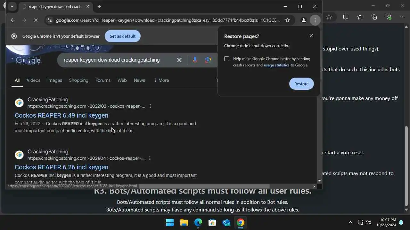The height and width of the screenshot is (230, 410).
Task: Open Chrome three-dot menu
Action: click(x=315, y=20)
